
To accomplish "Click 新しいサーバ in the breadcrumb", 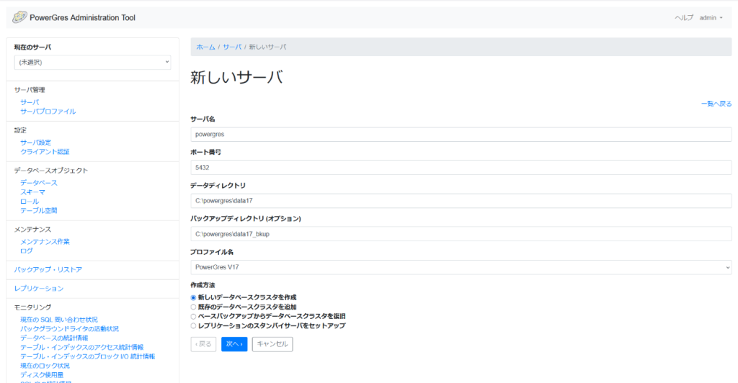I will tap(268, 47).
